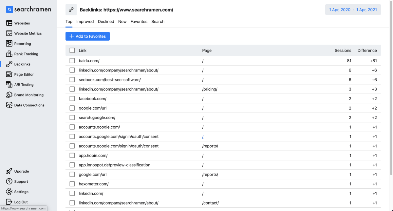Switch to the Improved tab
Viewport: 393px width, 211px height.
pyautogui.click(x=85, y=22)
